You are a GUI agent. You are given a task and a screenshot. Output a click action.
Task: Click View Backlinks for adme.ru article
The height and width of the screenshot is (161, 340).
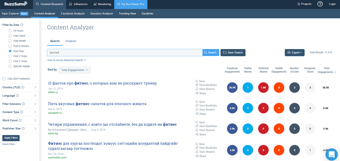[206, 85]
